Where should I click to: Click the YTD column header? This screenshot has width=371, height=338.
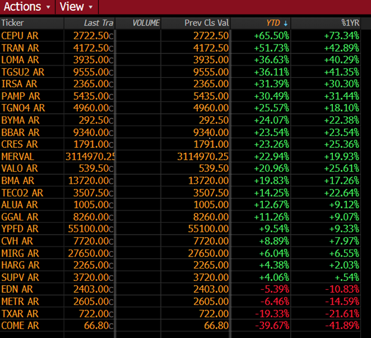[x=261, y=23]
